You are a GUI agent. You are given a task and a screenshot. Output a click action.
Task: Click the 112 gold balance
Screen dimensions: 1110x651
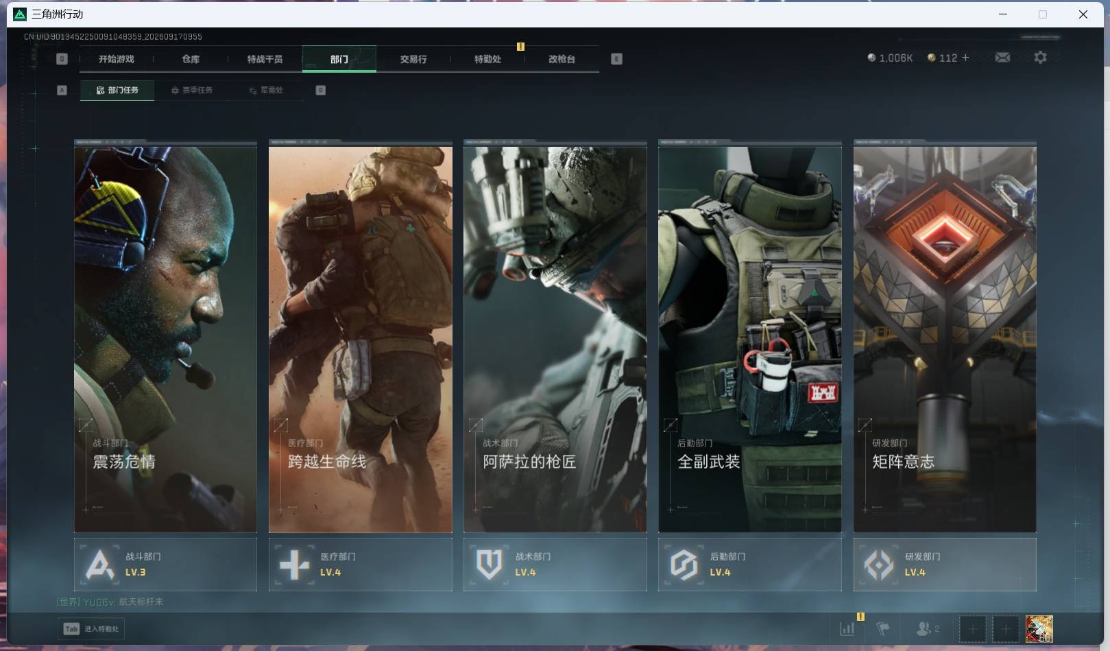tap(948, 58)
